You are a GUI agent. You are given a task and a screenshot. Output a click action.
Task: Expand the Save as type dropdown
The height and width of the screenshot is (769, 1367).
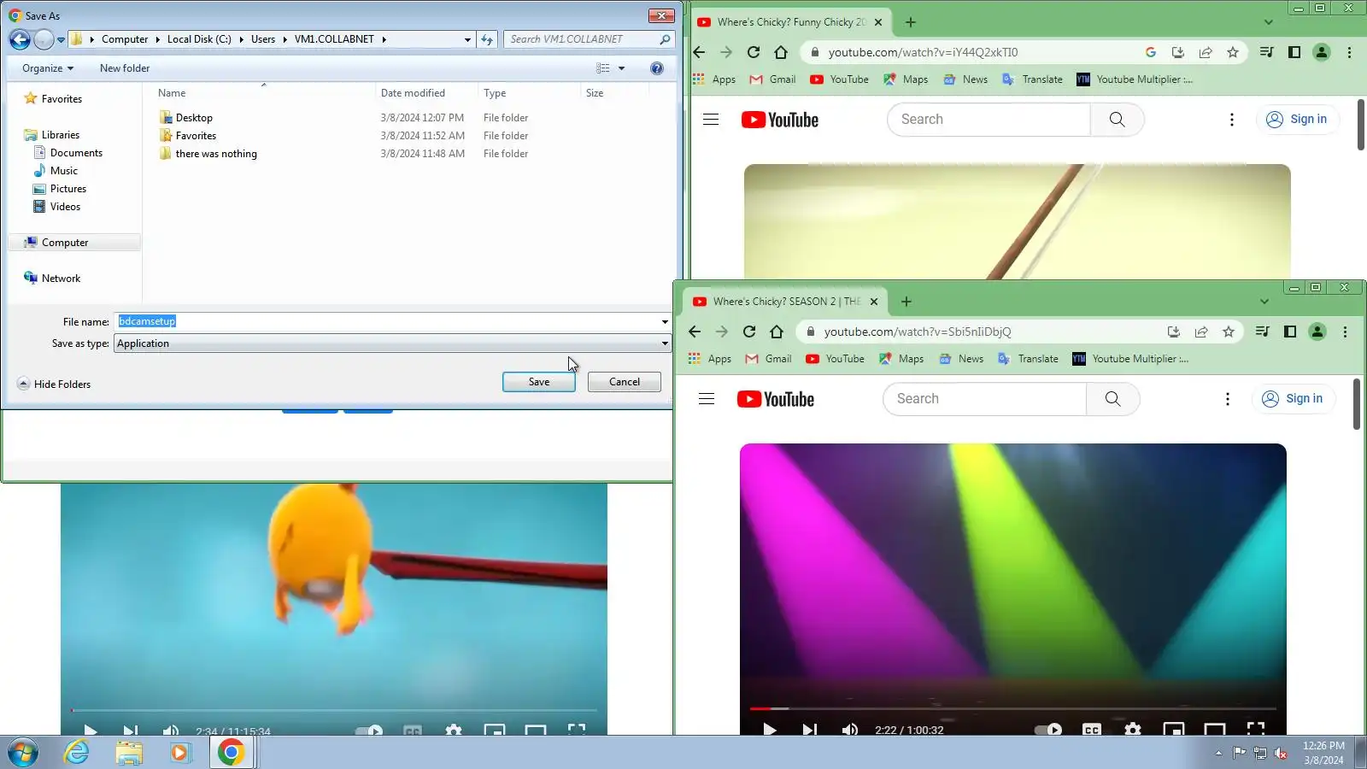[x=665, y=343]
